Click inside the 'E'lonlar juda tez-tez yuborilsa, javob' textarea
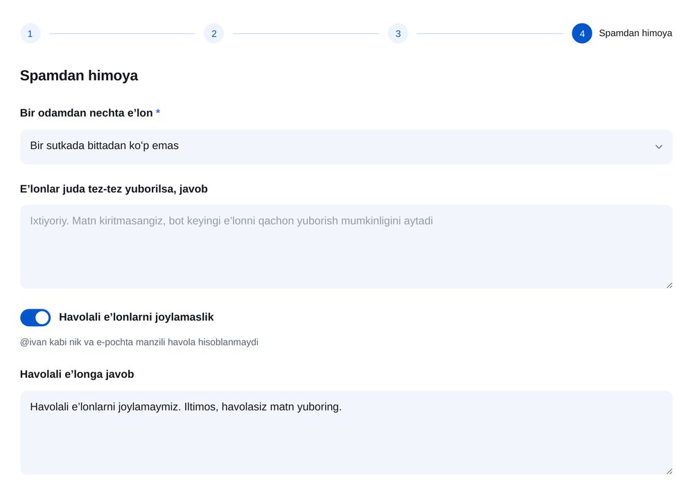This screenshot has height=495, width=693. [346, 247]
